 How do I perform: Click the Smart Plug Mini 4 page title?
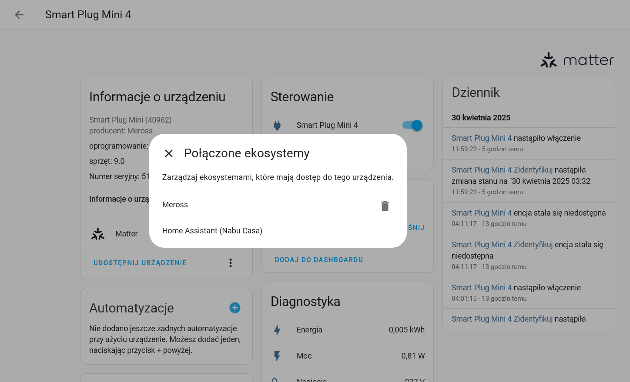click(x=88, y=15)
